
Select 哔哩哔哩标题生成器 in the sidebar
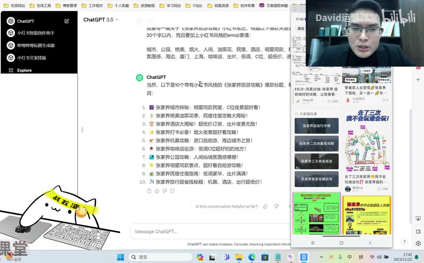[x=36, y=45]
